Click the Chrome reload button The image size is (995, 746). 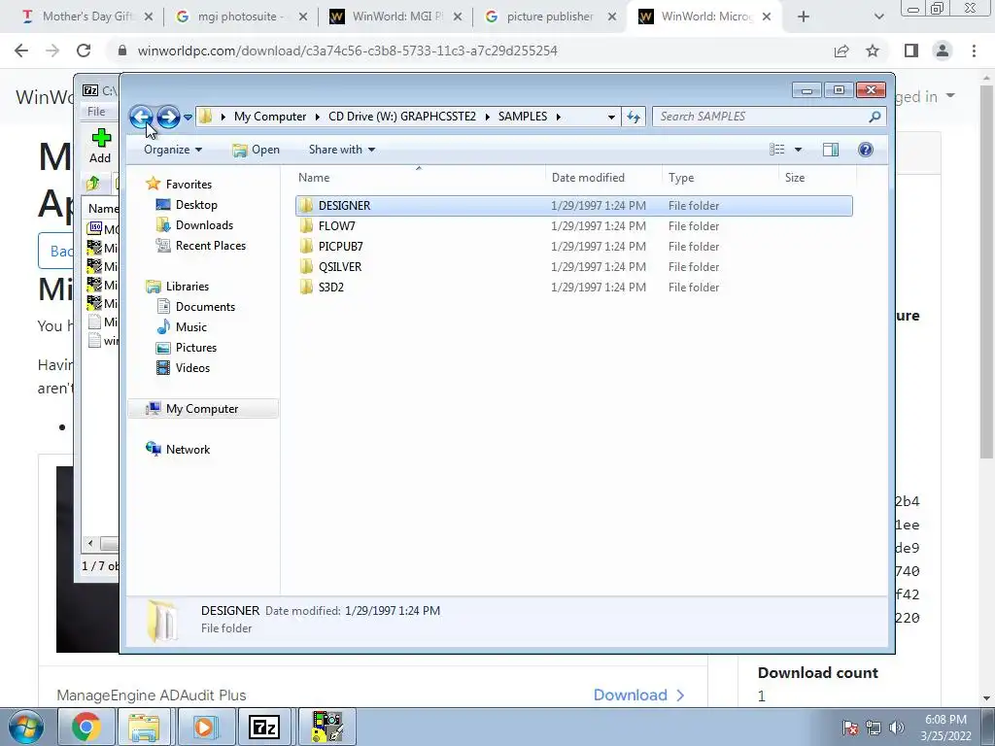(x=84, y=51)
